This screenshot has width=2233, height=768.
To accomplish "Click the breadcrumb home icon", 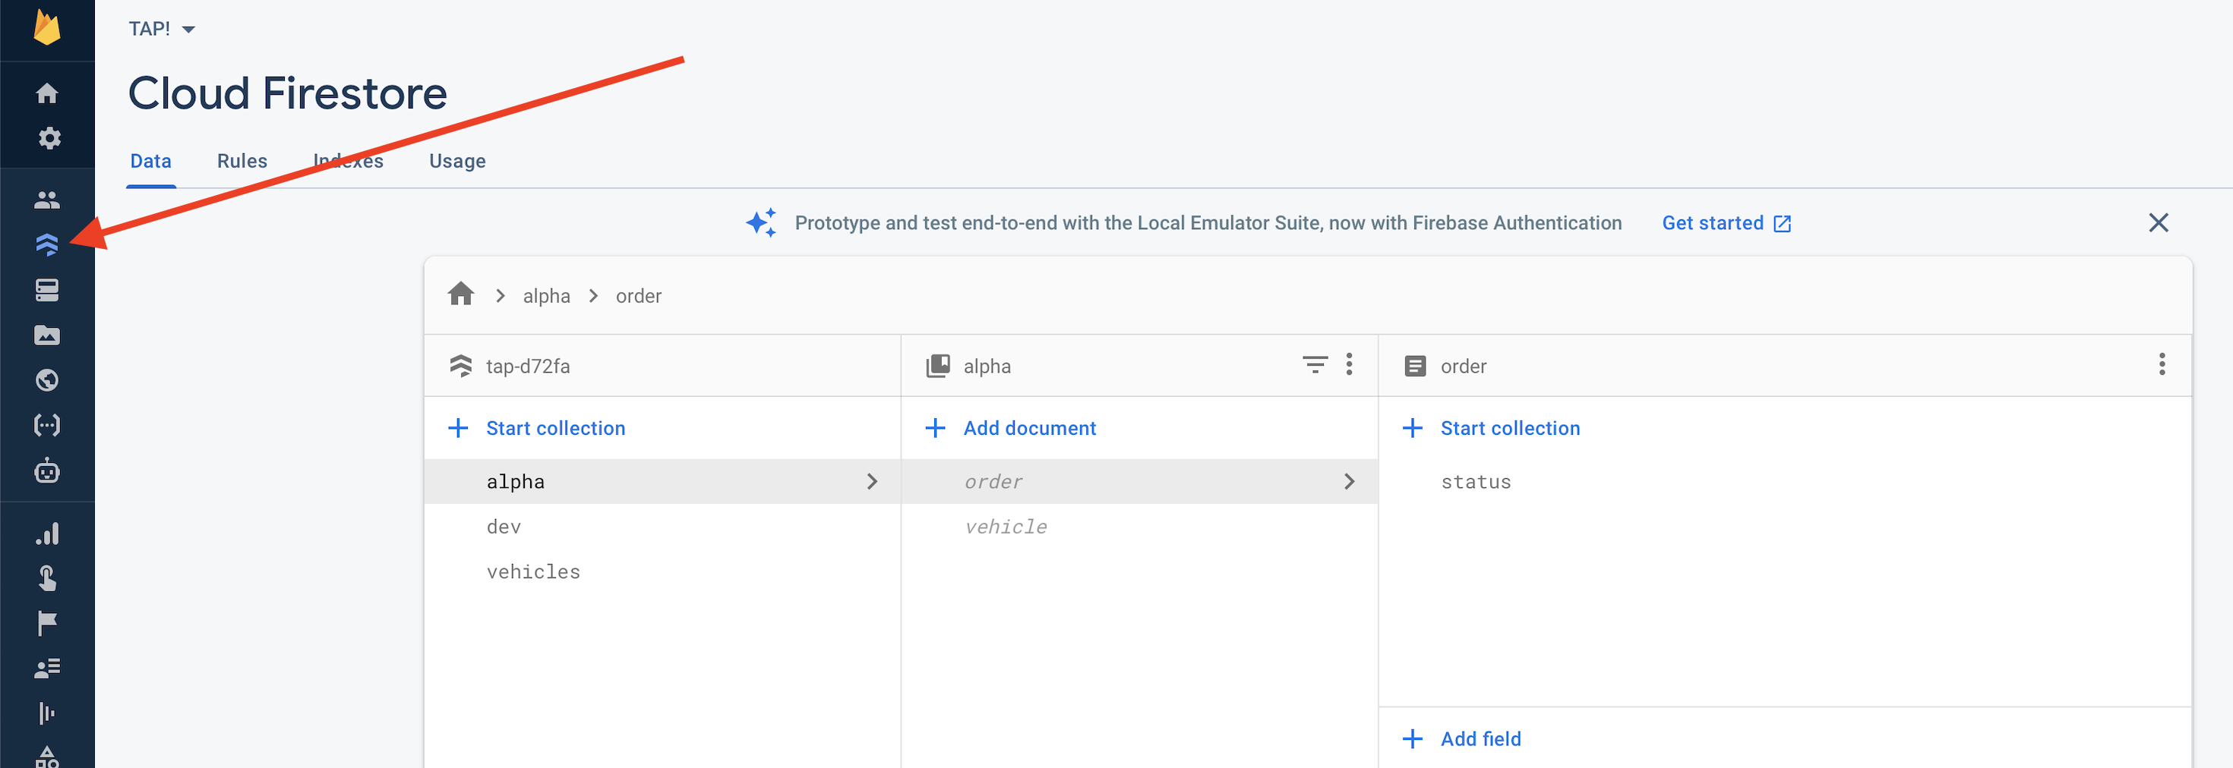I will (x=460, y=294).
